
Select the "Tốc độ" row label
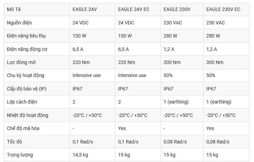coord(14,142)
